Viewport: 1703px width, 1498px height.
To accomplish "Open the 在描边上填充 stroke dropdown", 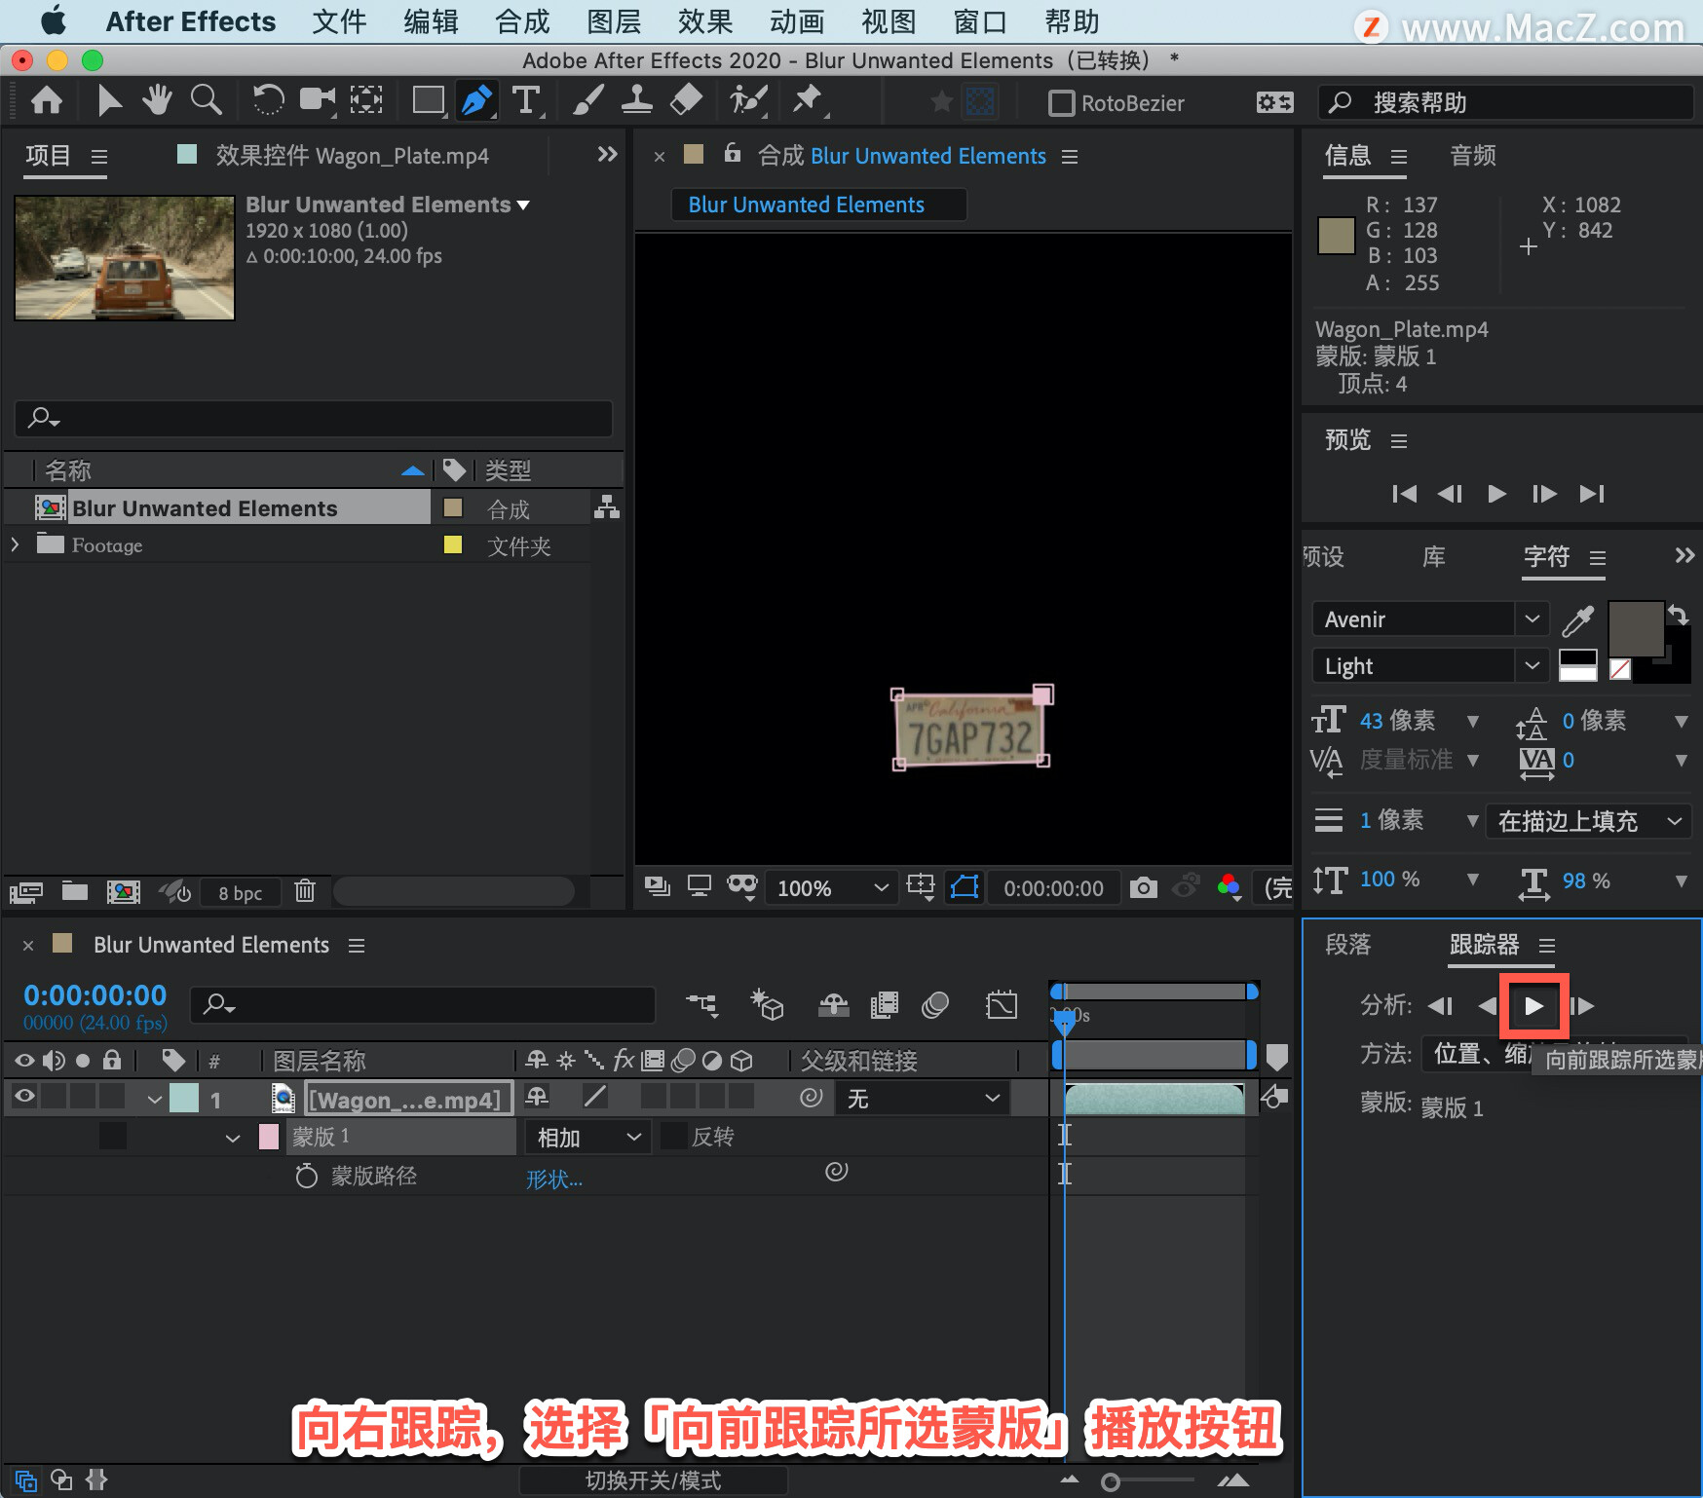I will pyautogui.click(x=1588, y=821).
